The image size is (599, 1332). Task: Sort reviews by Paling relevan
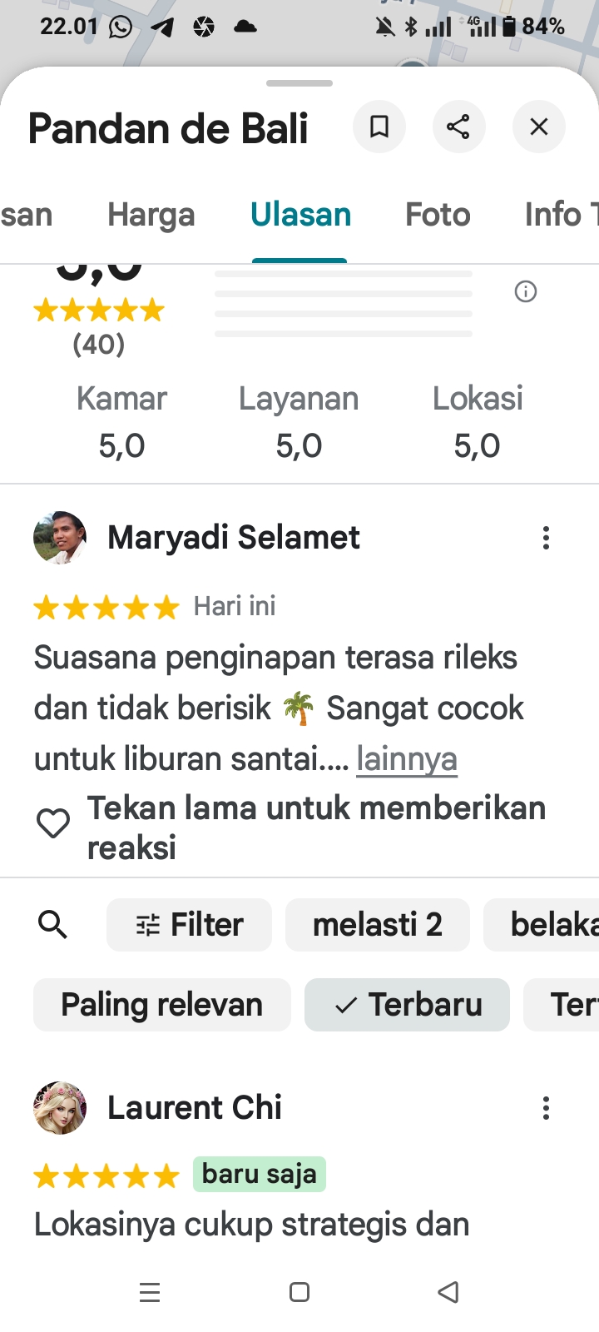click(162, 1005)
